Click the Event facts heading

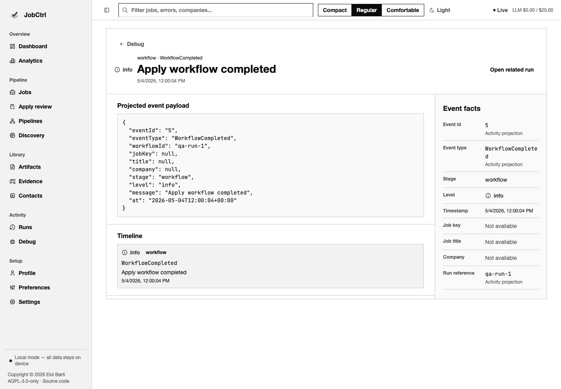pos(462,109)
